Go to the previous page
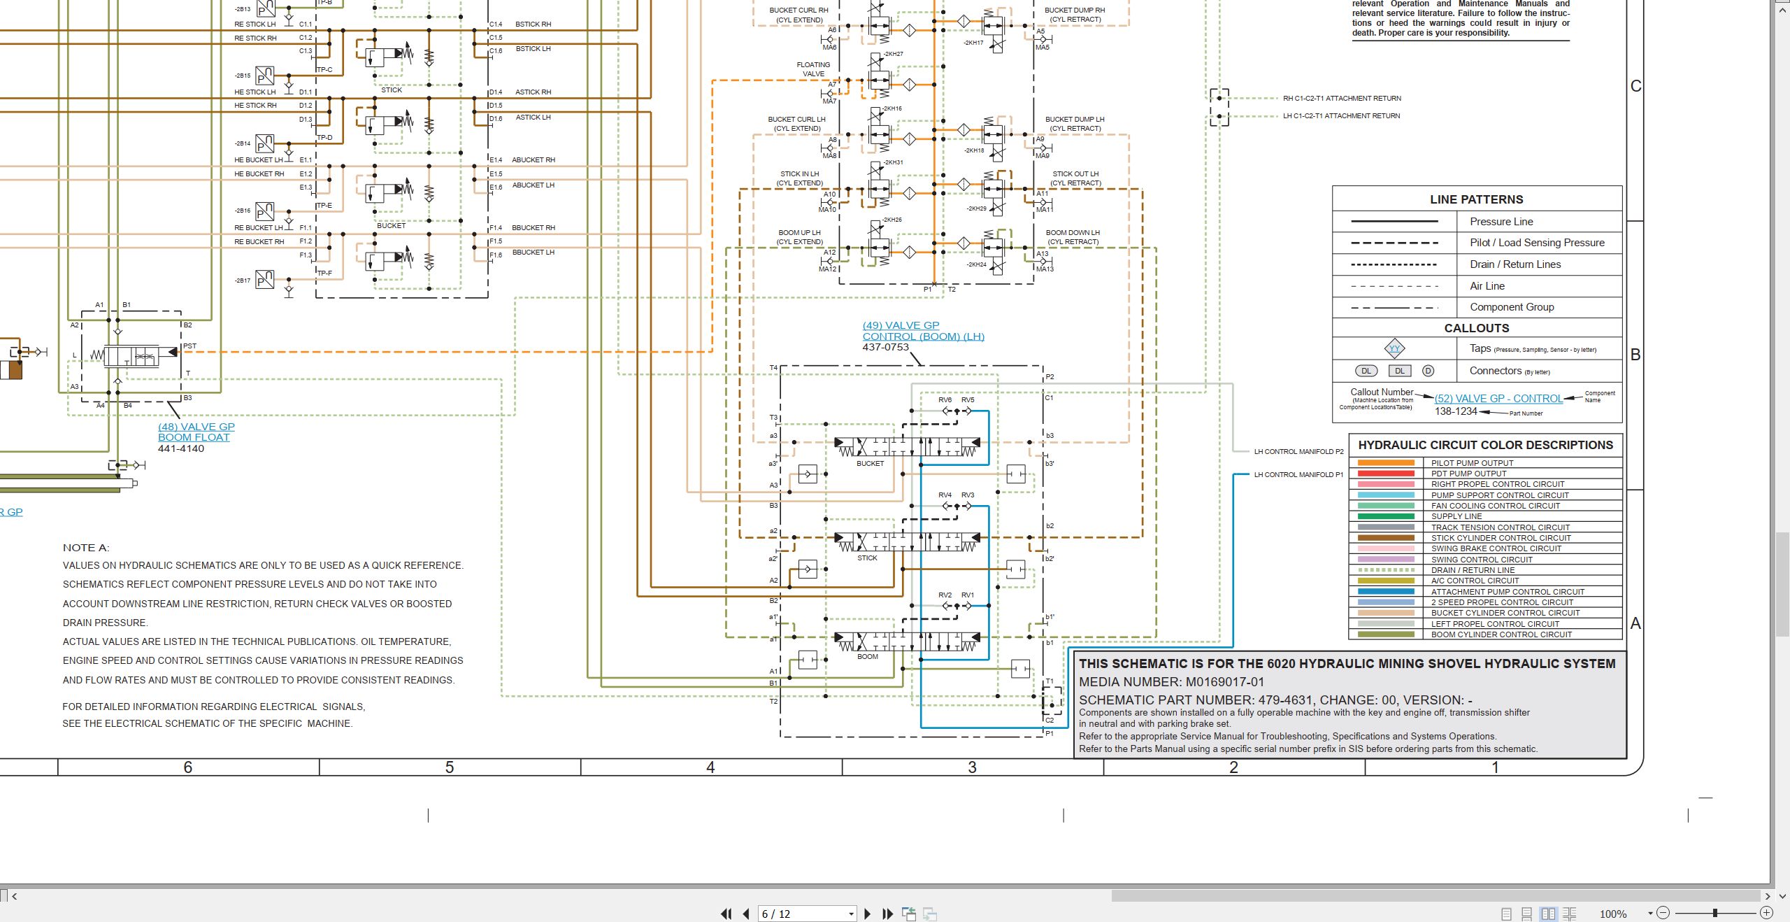 click(746, 914)
